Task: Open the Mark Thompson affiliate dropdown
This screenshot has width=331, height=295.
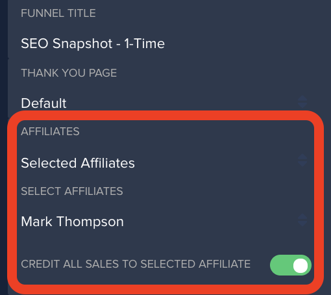Action: (x=164, y=222)
